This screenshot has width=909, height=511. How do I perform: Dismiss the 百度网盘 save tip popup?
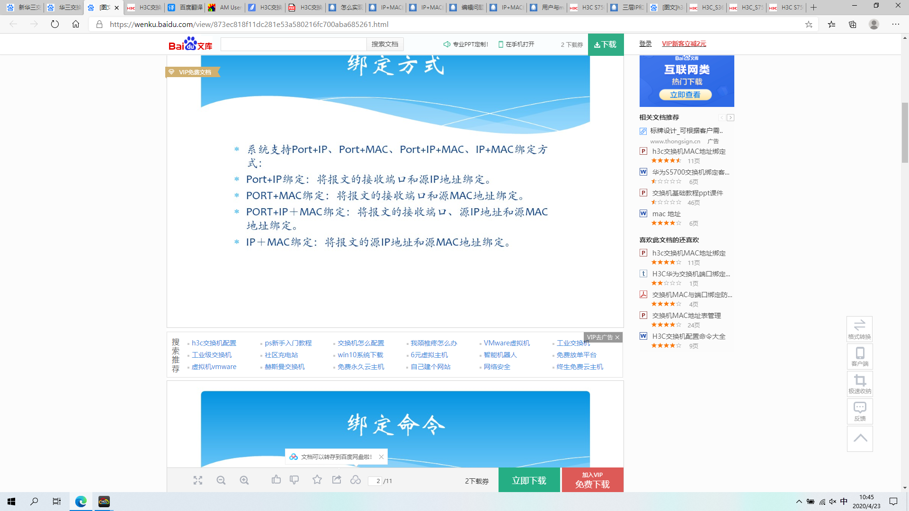click(381, 457)
